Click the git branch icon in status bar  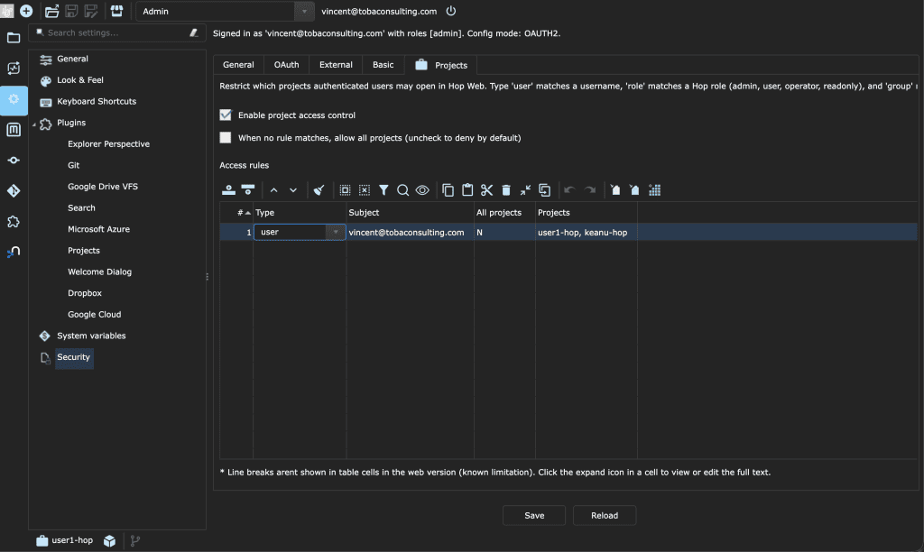point(135,540)
